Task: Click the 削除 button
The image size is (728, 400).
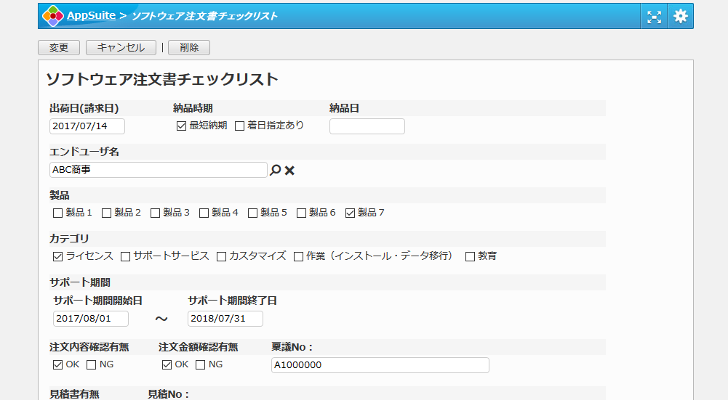Action: pos(189,48)
